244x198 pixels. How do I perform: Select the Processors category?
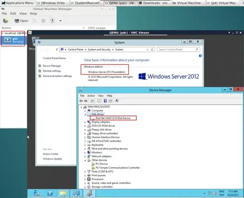tap(98, 179)
